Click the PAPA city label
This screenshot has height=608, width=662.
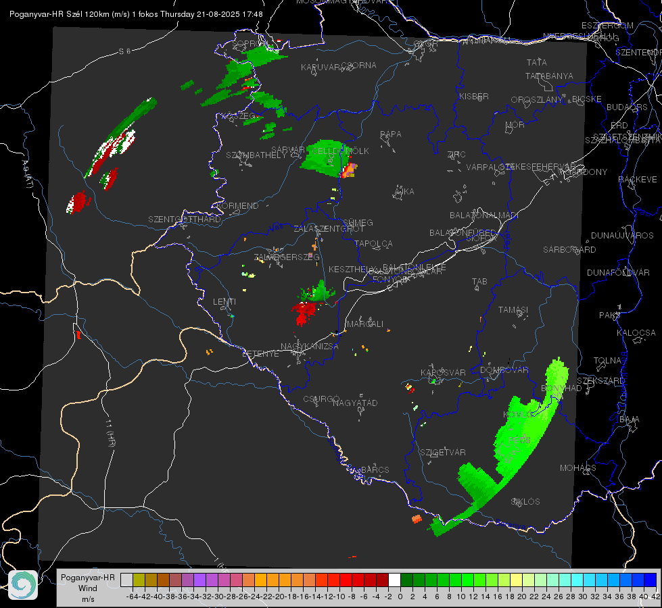391,134
